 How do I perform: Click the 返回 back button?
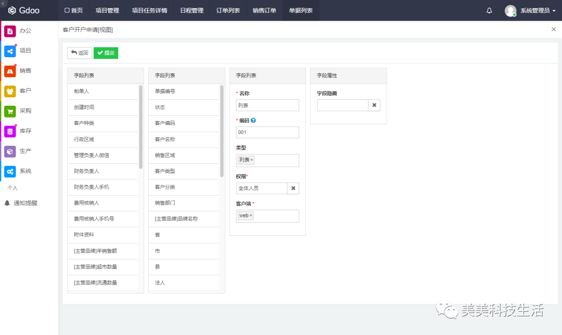[79, 53]
